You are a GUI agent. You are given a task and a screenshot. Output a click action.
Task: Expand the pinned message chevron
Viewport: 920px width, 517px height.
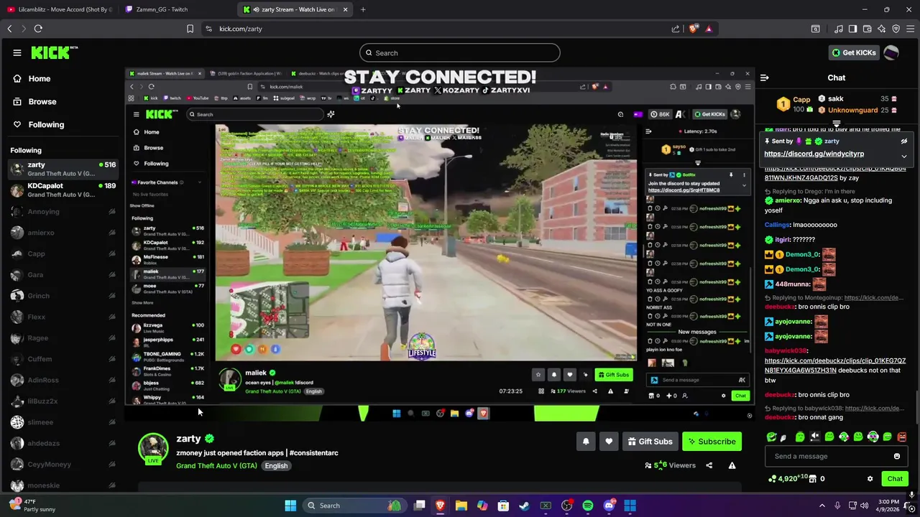[x=904, y=156]
